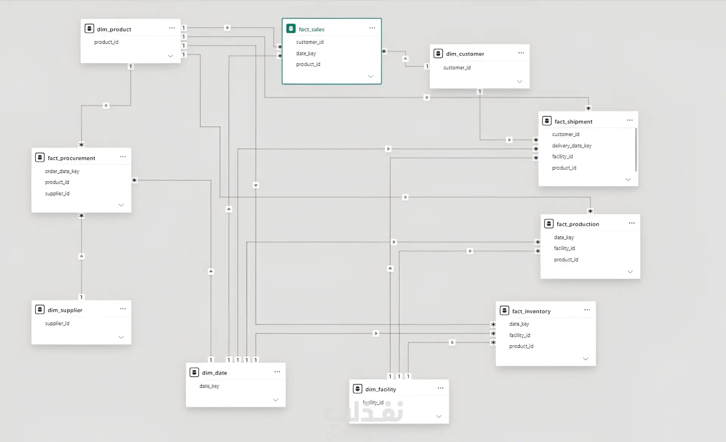Select supplier_id field in dim_supplier
Screen dimensions: 726x442
pyautogui.click(x=57, y=323)
